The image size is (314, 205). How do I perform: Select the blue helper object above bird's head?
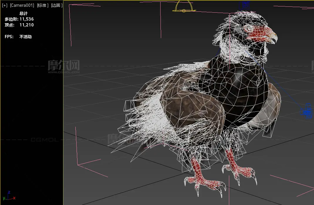click(x=244, y=5)
